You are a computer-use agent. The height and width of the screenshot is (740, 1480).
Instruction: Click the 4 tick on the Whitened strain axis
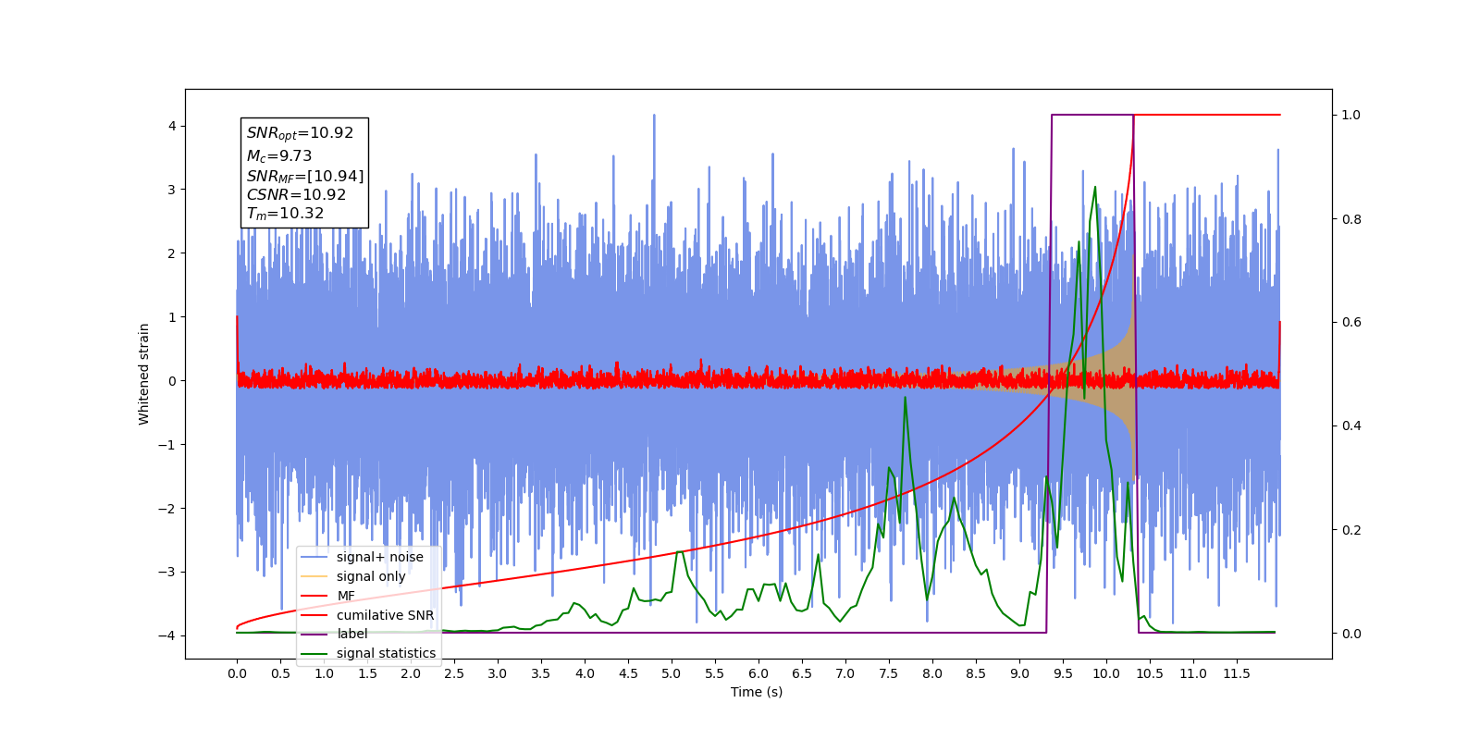172,126
